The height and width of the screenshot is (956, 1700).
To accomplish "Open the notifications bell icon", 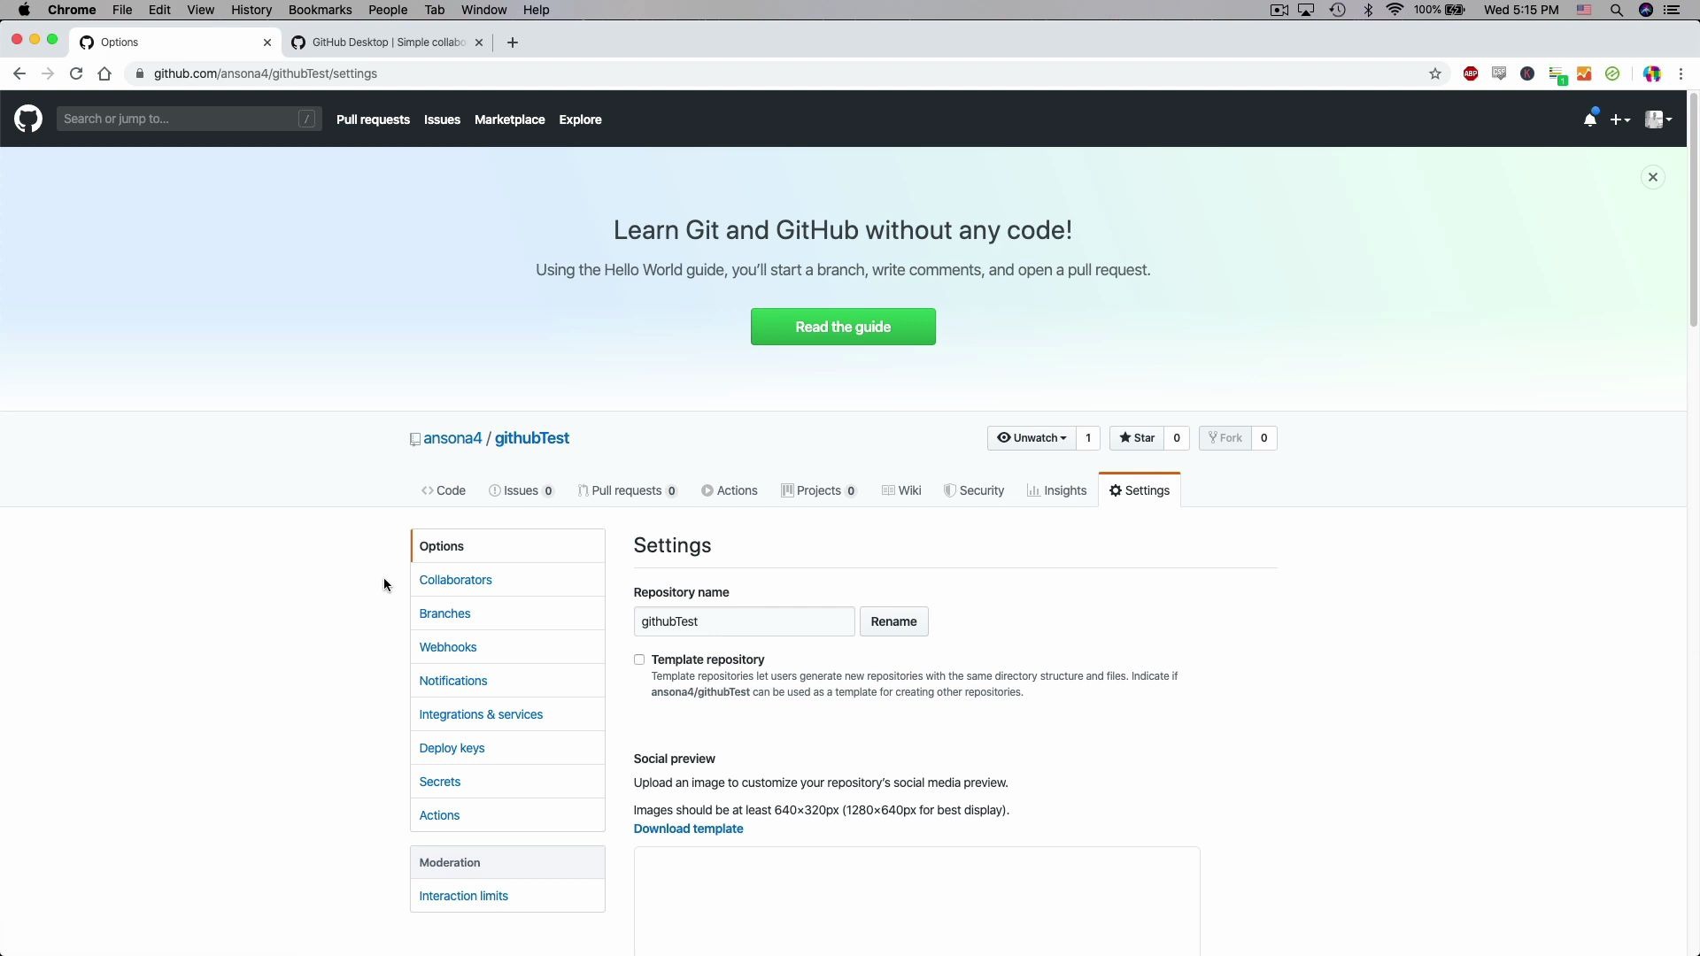I will 1589,119.
